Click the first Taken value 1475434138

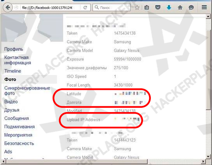pyautogui.click(x=125, y=33)
